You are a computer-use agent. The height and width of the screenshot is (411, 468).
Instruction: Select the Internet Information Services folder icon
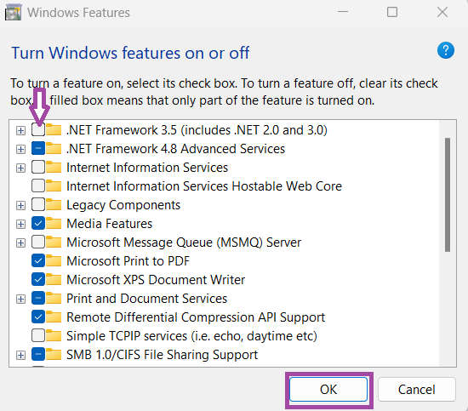(x=54, y=168)
